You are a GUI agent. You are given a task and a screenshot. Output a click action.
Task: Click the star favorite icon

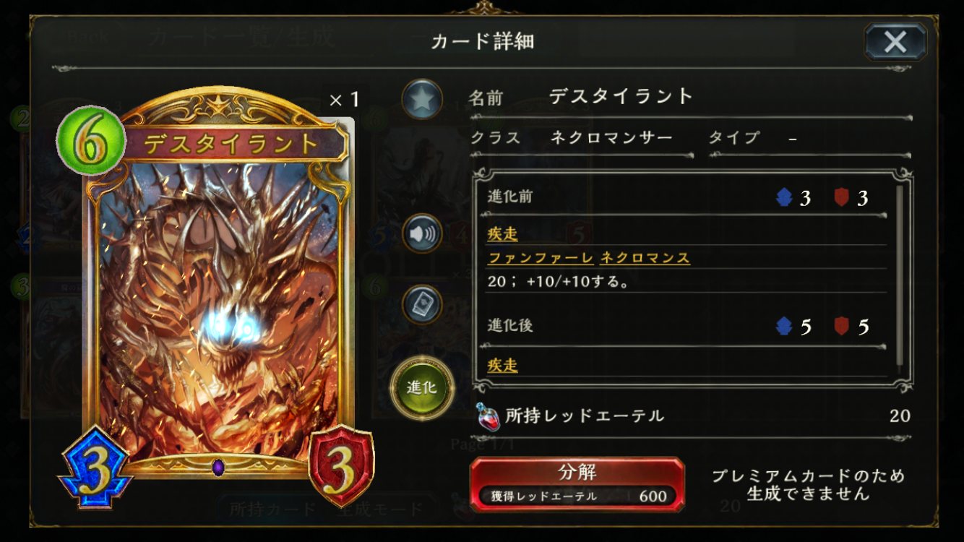(x=422, y=99)
